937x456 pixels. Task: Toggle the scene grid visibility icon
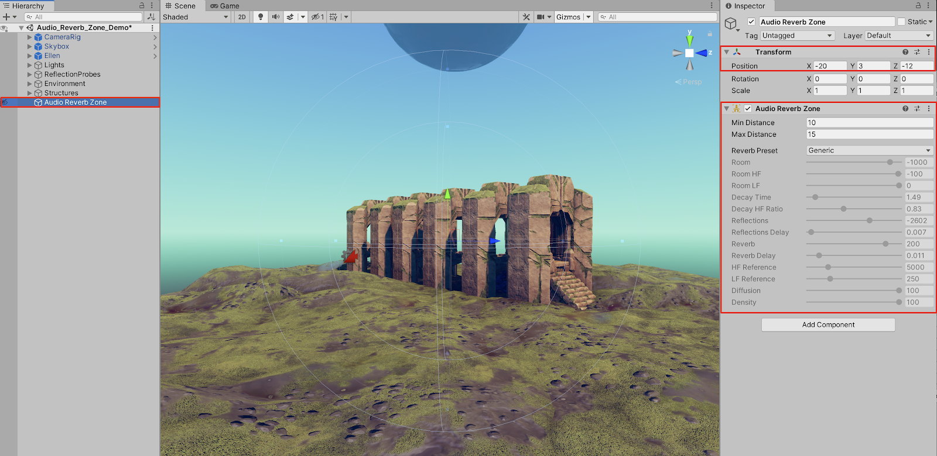pyautogui.click(x=334, y=17)
